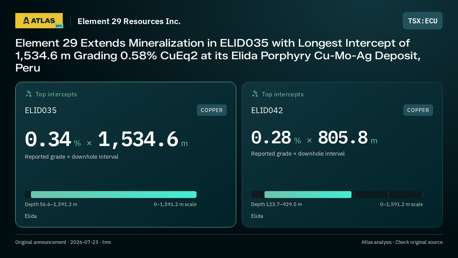Click the 805.8 interval value
Screen dimensions: 458x258
point(343,138)
